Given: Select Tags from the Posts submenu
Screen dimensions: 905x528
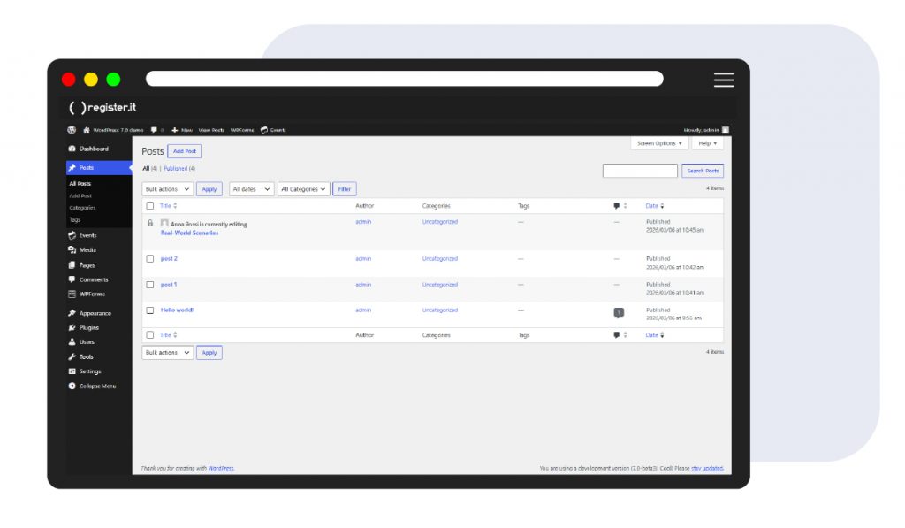Looking at the screenshot, I should point(75,219).
